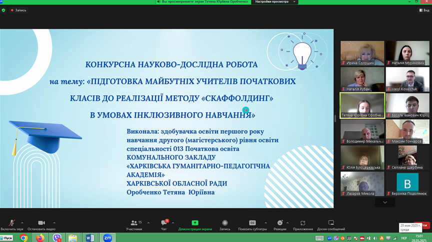The image size is (432, 242).
Task: Open Viber from taskbar
Action: coord(57,237)
